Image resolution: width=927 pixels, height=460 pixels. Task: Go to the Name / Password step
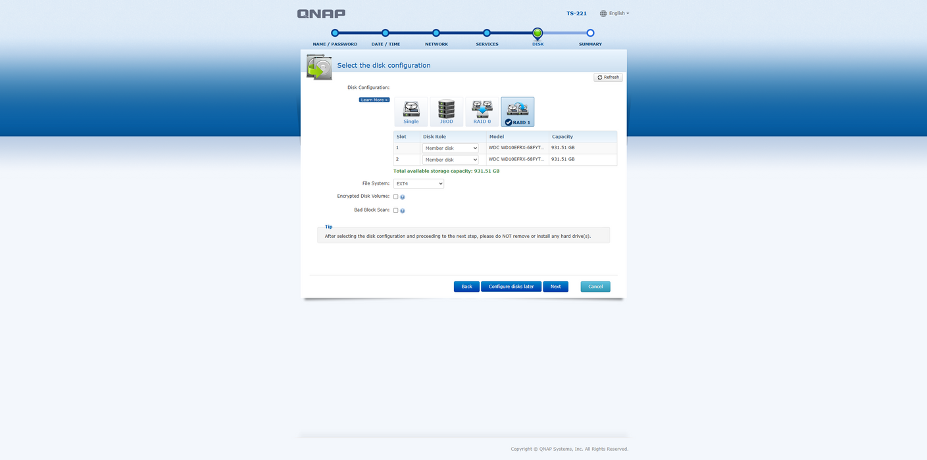(335, 33)
